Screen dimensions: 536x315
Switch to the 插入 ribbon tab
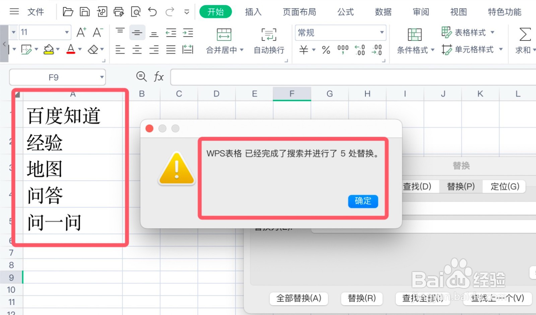(x=253, y=12)
